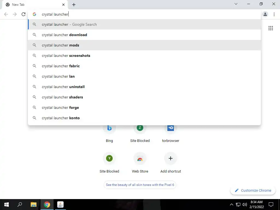Choose 'crystal launcher shaders' suggestion
The image size is (280, 210).
(x=144, y=97)
